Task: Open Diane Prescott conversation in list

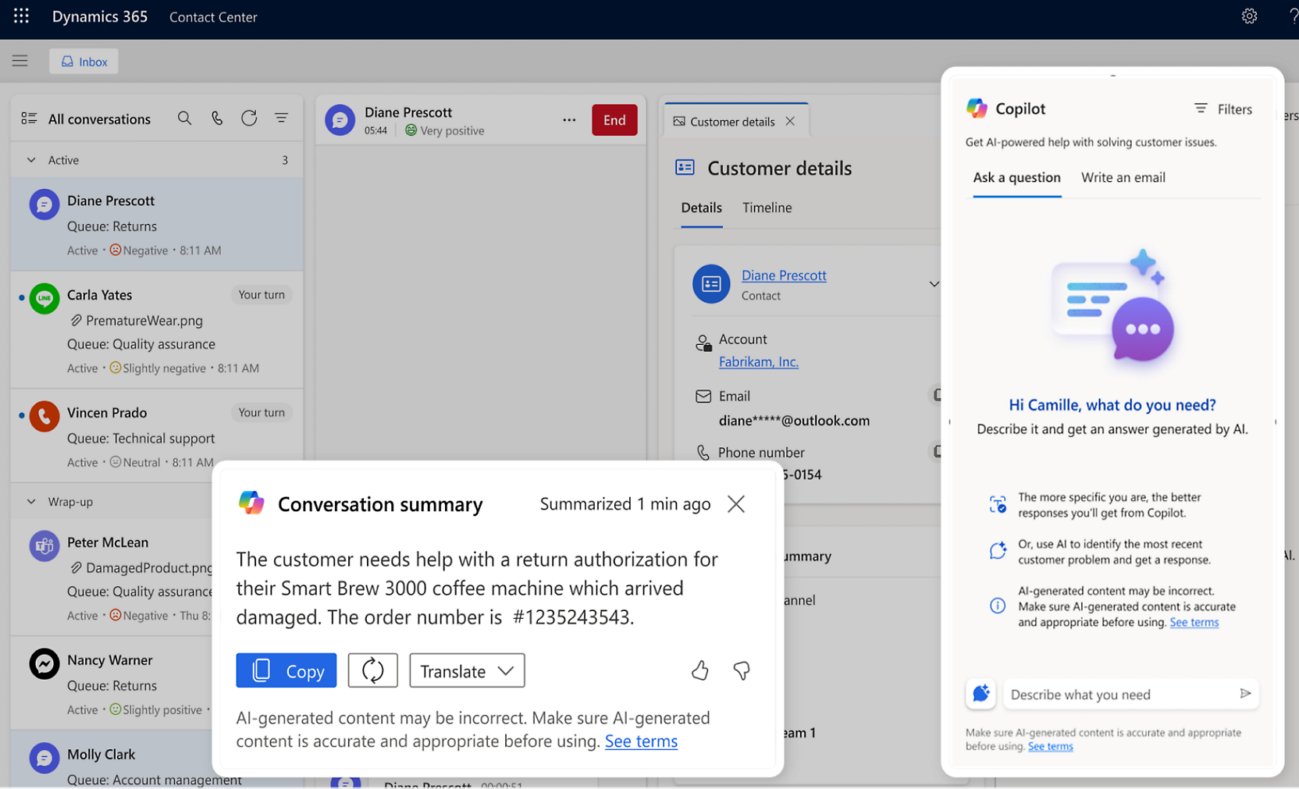Action: [157, 225]
